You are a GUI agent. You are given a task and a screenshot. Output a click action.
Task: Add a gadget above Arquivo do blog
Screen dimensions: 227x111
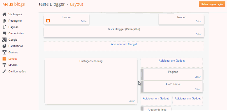[156, 99]
